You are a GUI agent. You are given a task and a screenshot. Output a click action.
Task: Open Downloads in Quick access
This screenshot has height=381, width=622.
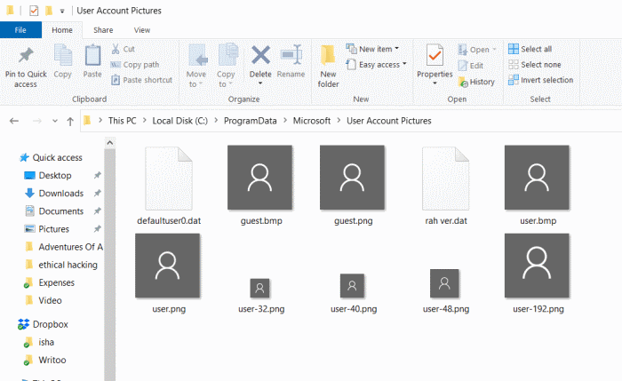(x=60, y=193)
